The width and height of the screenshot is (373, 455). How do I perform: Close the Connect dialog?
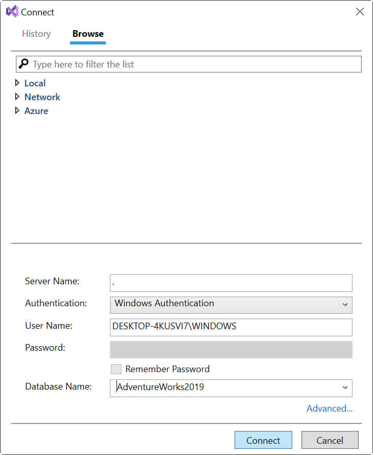click(x=360, y=12)
